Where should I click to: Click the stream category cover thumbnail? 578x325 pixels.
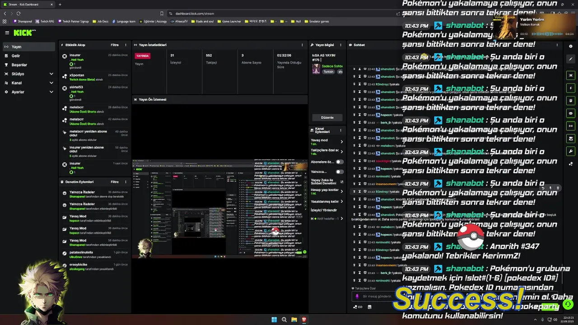click(x=316, y=69)
